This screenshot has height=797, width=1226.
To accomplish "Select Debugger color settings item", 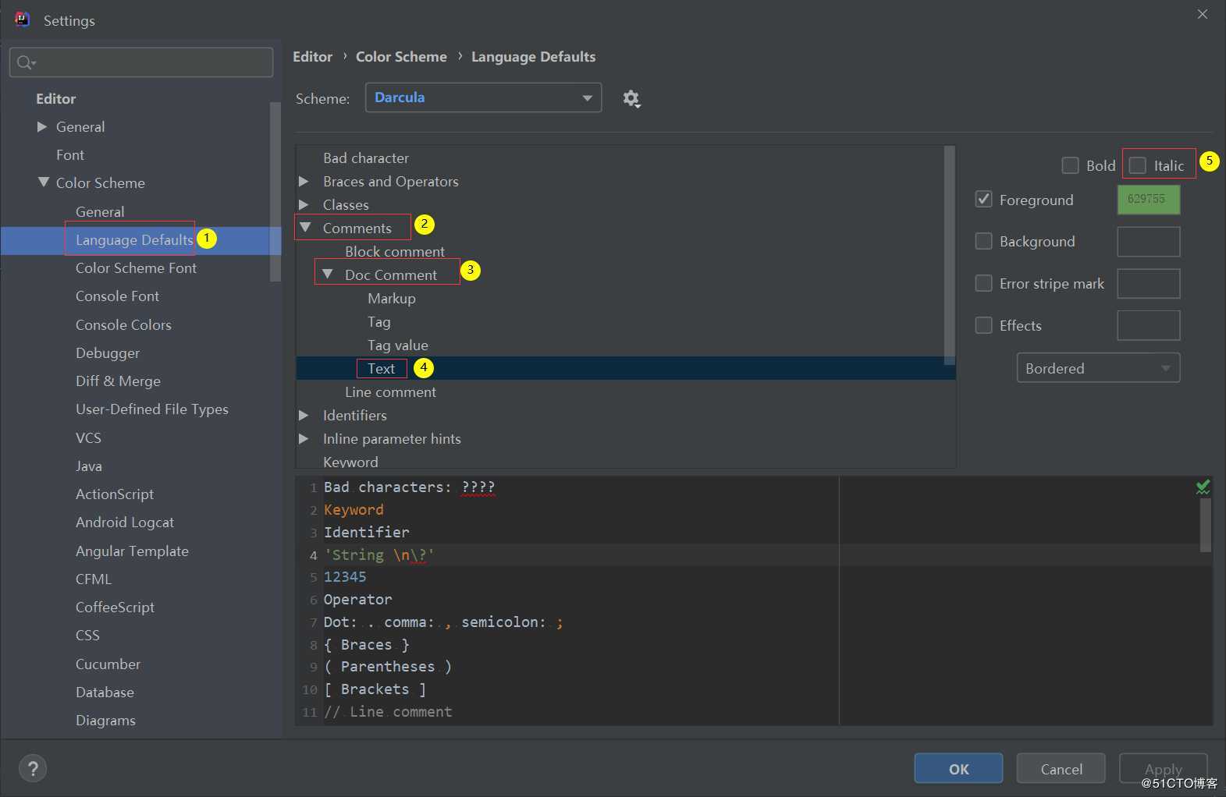I will click(x=108, y=353).
